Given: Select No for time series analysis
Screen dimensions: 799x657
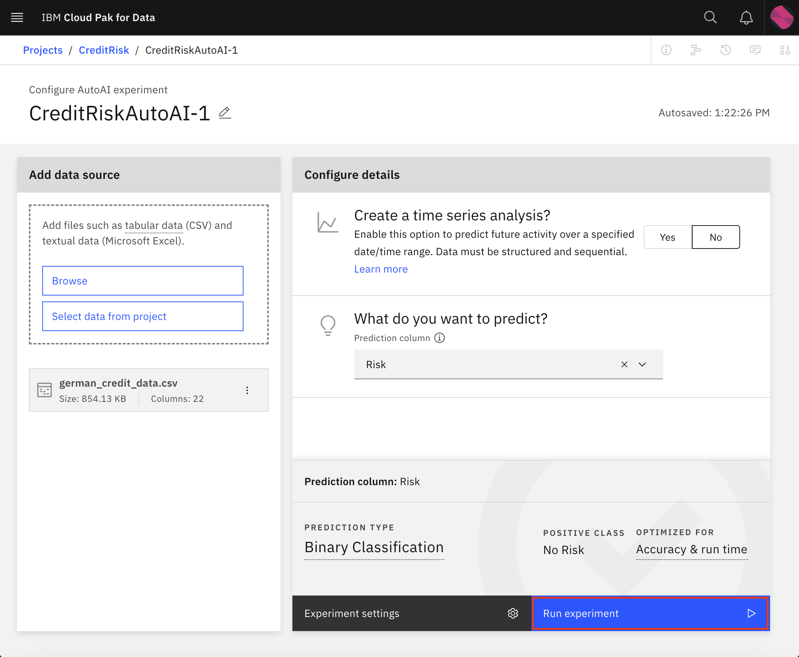Looking at the screenshot, I should pos(716,237).
